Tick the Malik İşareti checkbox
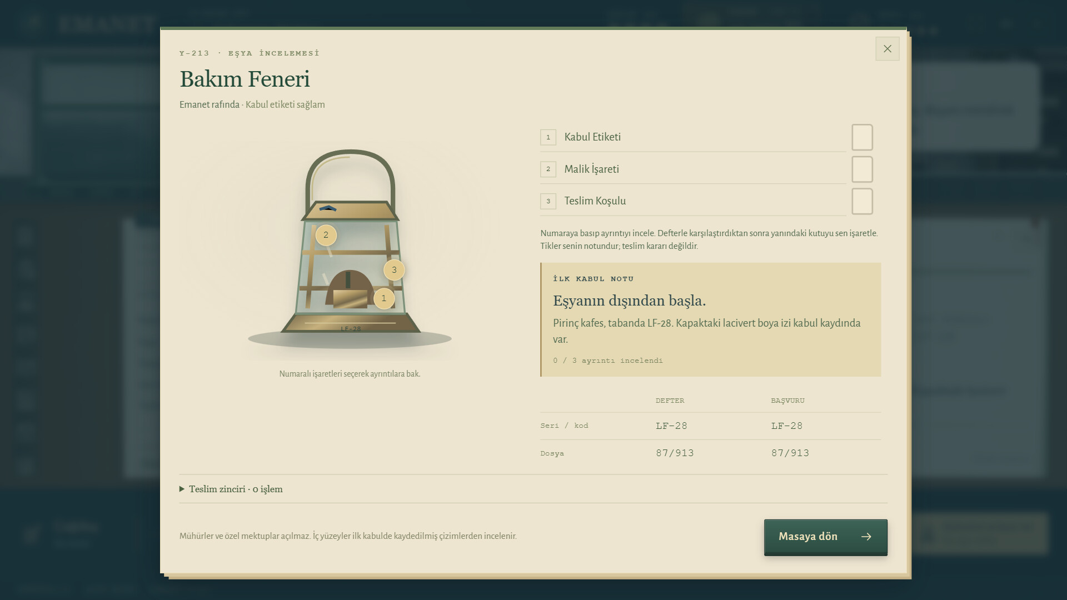Image resolution: width=1067 pixels, height=600 pixels. coord(862,169)
